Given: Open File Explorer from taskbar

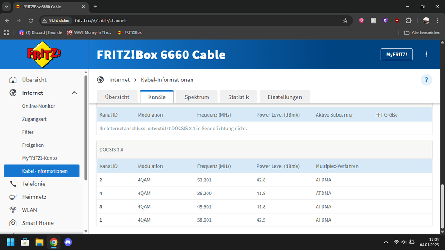Looking at the screenshot, I should [39, 242].
